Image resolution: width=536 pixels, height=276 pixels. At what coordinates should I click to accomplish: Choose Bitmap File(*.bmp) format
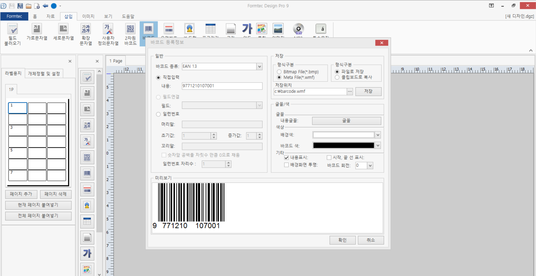coord(279,72)
